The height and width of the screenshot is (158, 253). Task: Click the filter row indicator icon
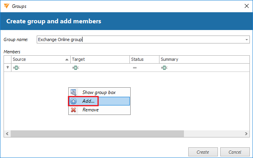click(x=7, y=68)
